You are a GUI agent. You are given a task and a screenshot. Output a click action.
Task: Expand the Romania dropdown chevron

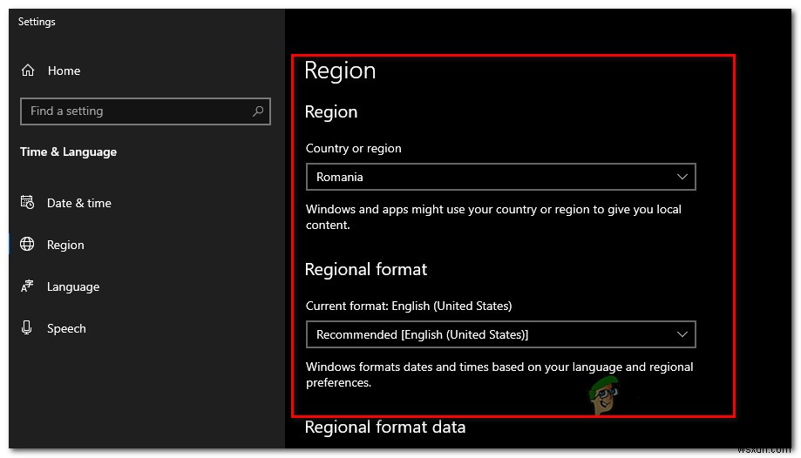pos(682,177)
